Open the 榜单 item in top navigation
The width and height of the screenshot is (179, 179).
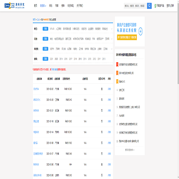click(x=63, y=6)
